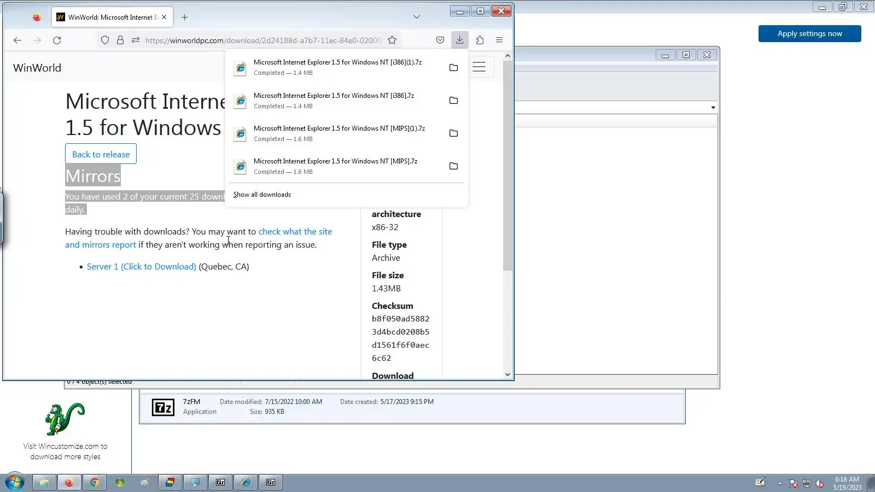The width and height of the screenshot is (875, 492).
Task: Close the Firefox downloads panel via toolbar icon
Action: click(460, 40)
